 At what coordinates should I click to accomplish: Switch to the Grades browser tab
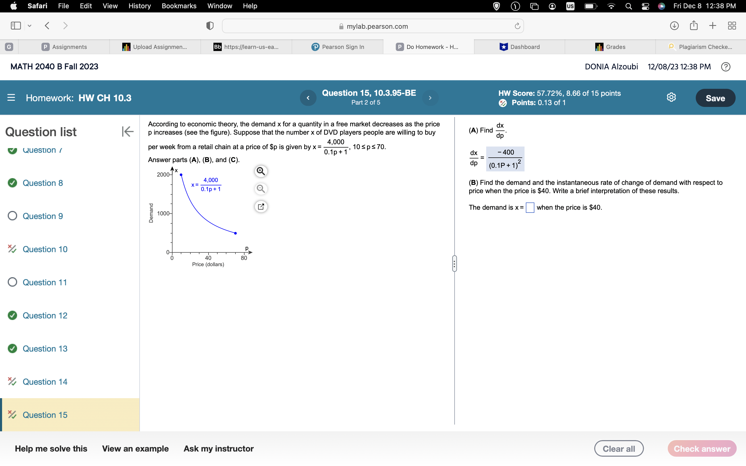pos(610,47)
